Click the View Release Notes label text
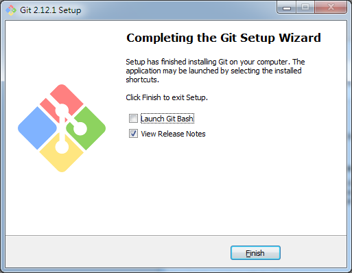Image resolution: width=352 pixels, height=273 pixels. pos(173,134)
